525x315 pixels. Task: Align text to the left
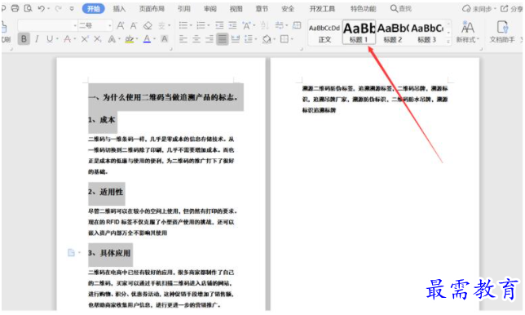click(x=183, y=39)
